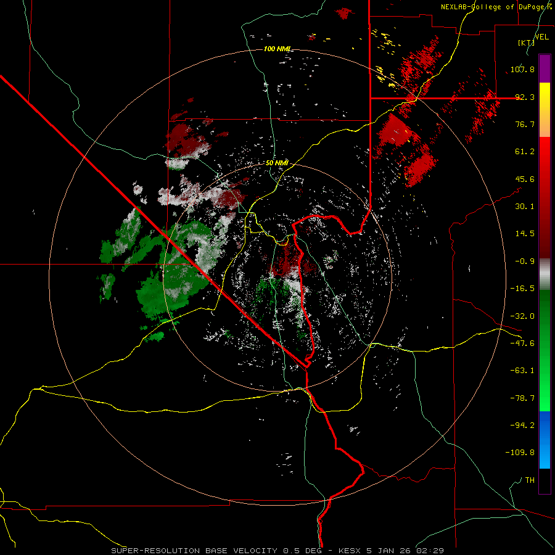This screenshot has height=555, width=555.
Task: Click the bright green color bar segment
Action: tap(545, 350)
